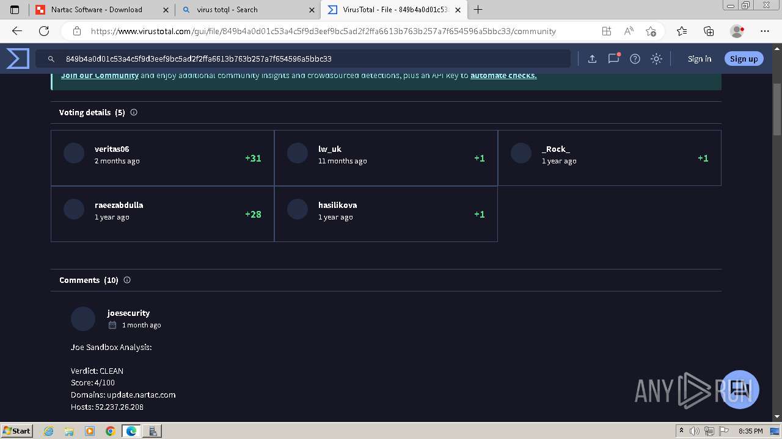Image resolution: width=782 pixels, height=439 pixels.
Task: Open the VirusTotal notifications chat icon
Action: [613, 59]
